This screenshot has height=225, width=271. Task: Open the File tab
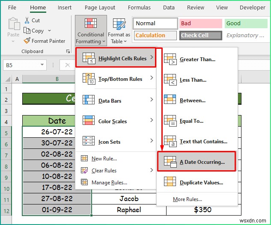12,8
